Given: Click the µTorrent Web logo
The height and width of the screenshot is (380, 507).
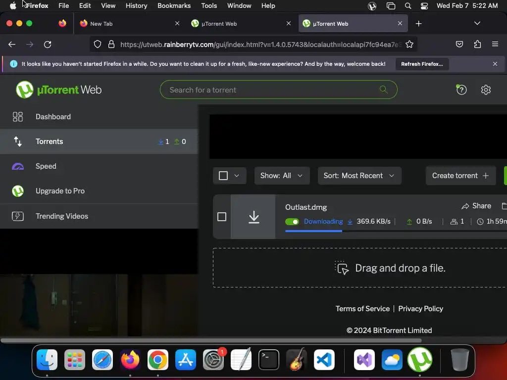Looking at the screenshot, I should pos(59,90).
